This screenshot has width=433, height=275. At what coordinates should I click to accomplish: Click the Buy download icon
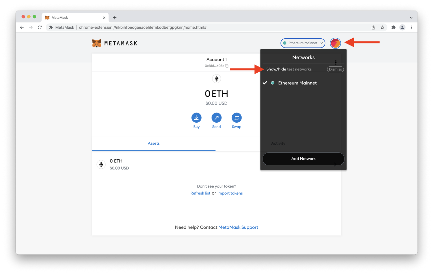tap(196, 117)
